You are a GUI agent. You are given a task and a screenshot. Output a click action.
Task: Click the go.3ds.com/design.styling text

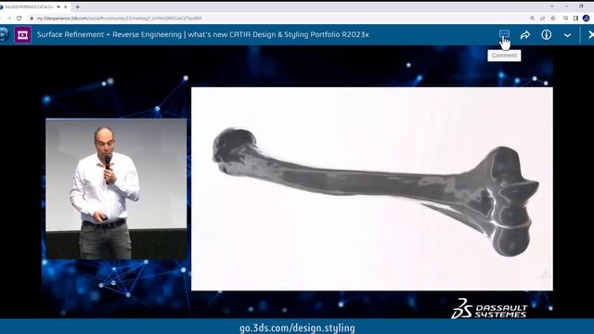(x=297, y=328)
